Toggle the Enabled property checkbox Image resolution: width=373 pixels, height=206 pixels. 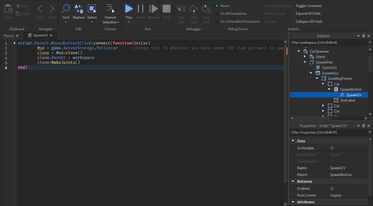click(332, 188)
